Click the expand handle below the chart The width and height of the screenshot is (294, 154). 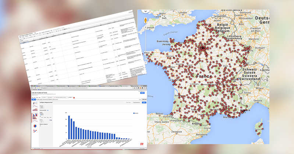point(90,146)
